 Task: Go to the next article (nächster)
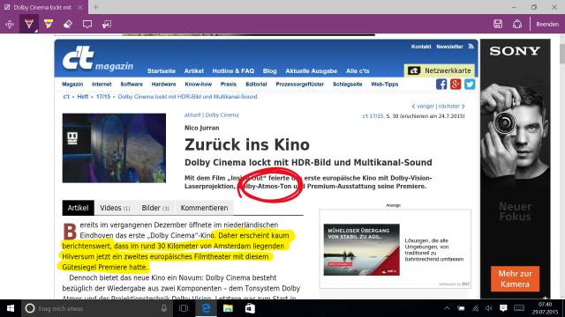click(451, 107)
